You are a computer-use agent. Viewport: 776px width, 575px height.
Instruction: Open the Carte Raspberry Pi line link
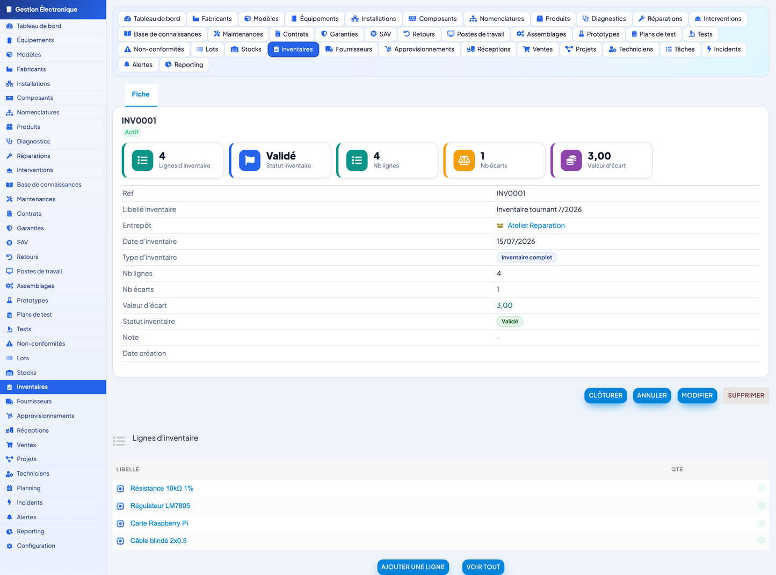[159, 523]
